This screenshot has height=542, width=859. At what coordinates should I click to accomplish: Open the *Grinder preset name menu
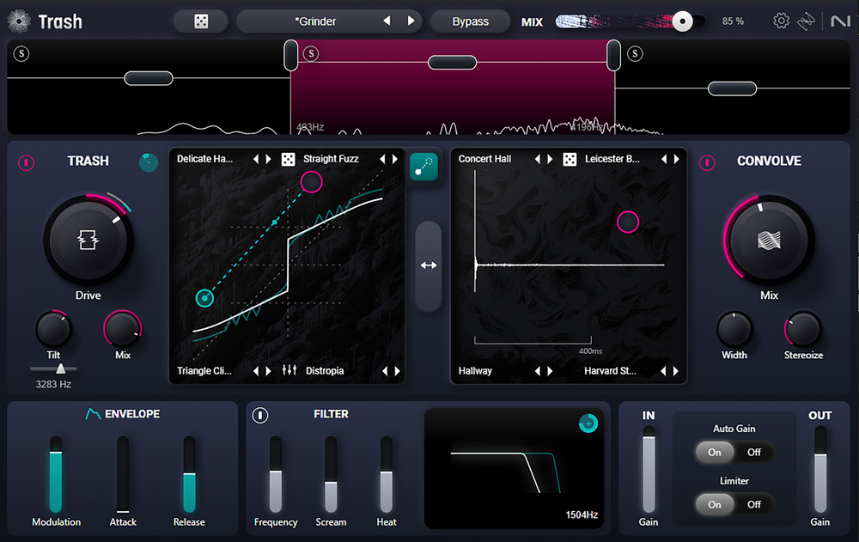315,21
